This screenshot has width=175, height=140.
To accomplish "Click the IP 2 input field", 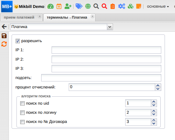I will 106,59.
